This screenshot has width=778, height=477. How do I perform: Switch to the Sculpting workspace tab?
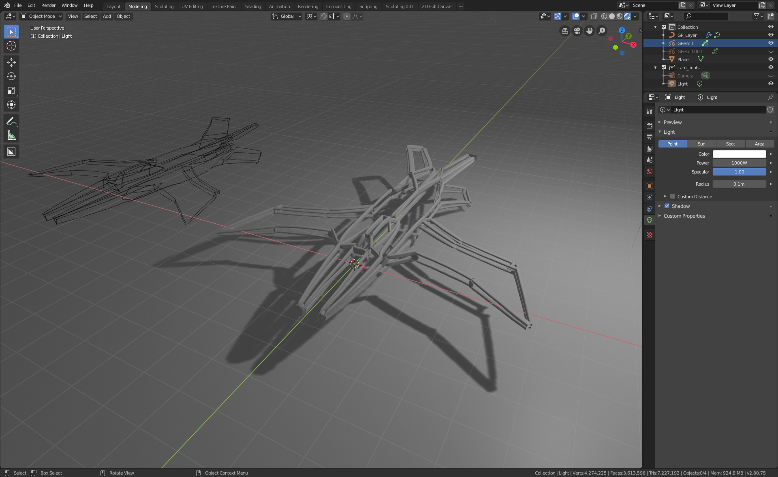(x=164, y=6)
